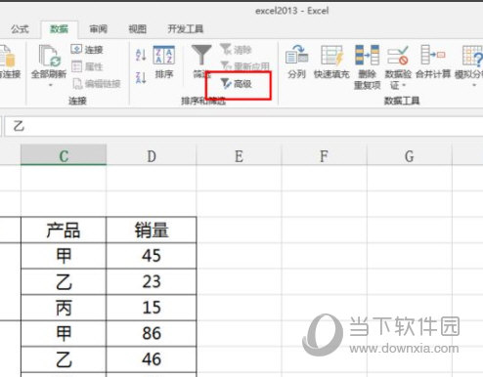The height and width of the screenshot is (377, 483).
Task: Expand the Refresh All dropdown arrow
Action: click(x=50, y=85)
